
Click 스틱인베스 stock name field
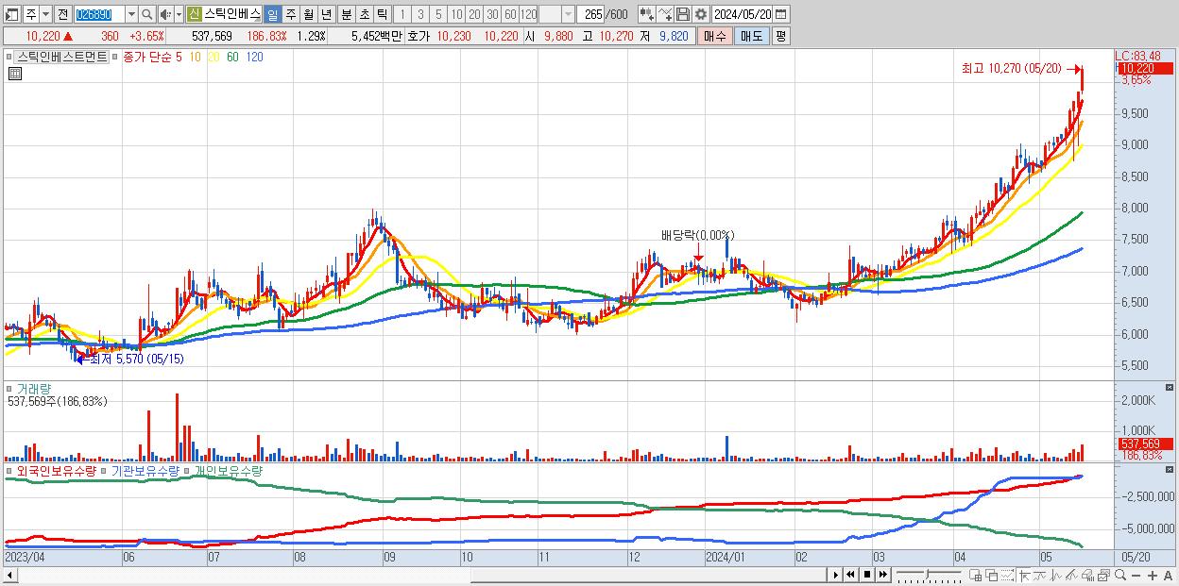click(x=232, y=14)
